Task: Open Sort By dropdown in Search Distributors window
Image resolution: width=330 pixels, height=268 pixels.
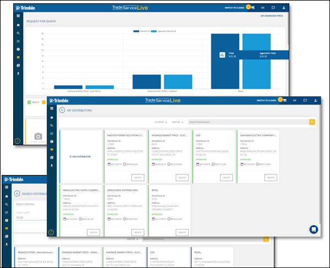Action: (x=133, y=239)
